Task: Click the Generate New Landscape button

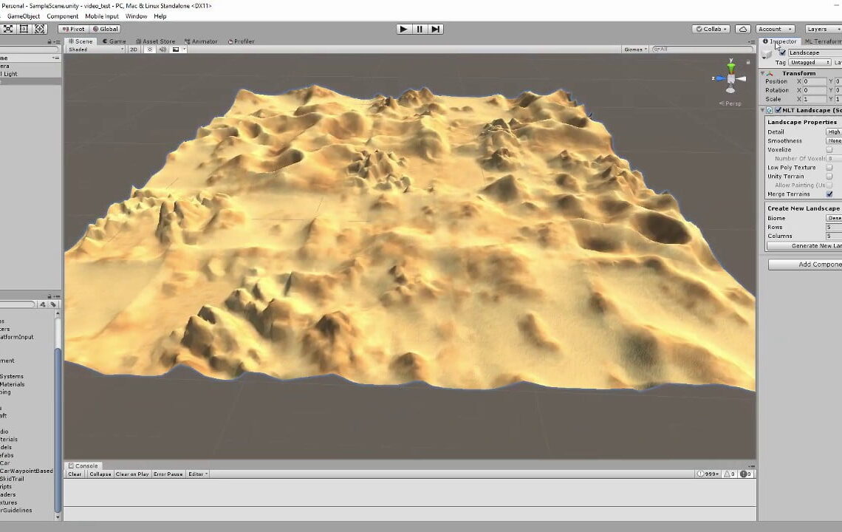Action: pos(806,245)
